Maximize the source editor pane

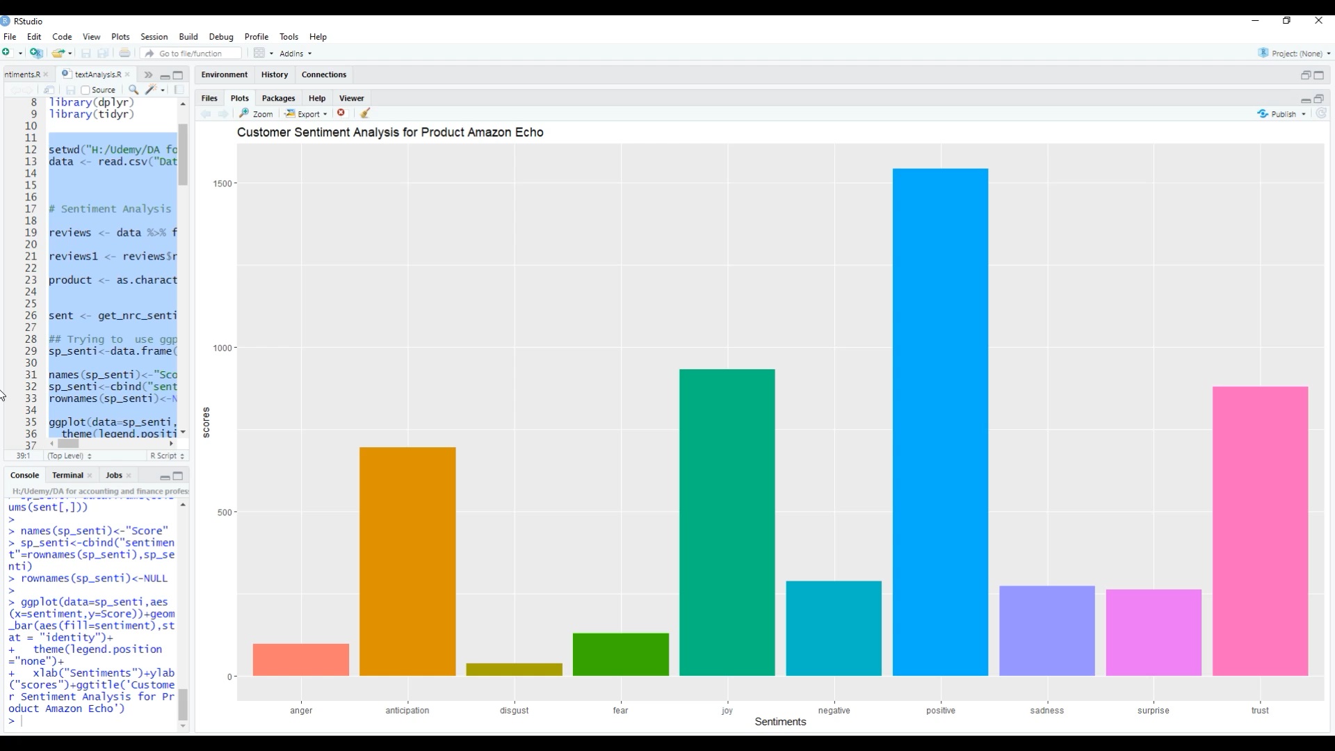coord(178,75)
